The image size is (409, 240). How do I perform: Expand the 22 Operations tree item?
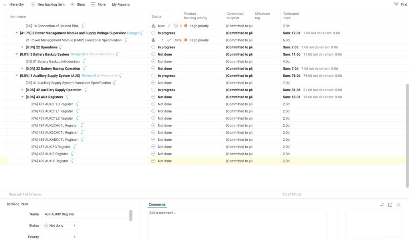(22, 47)
